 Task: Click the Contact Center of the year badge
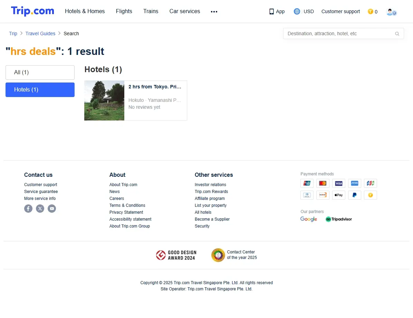[x=234, y=255]
